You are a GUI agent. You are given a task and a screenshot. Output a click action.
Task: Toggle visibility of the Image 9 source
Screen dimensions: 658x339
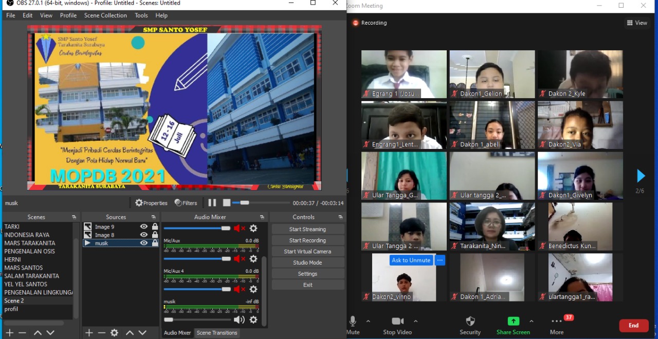coord(144,227)
